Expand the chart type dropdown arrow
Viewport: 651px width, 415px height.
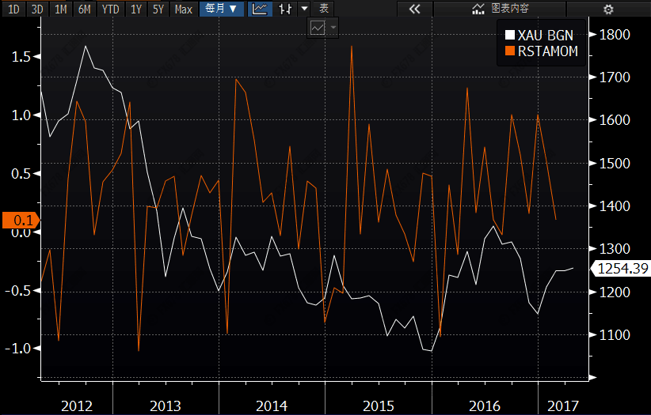pos(304,9)
